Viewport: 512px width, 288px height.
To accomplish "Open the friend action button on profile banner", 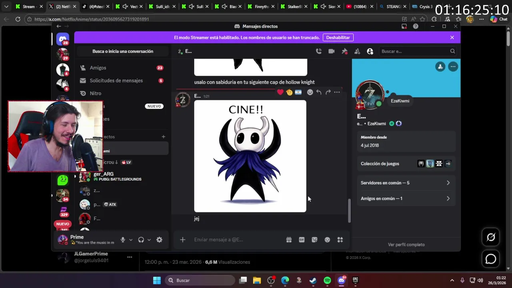I will [x=440, y=67].
